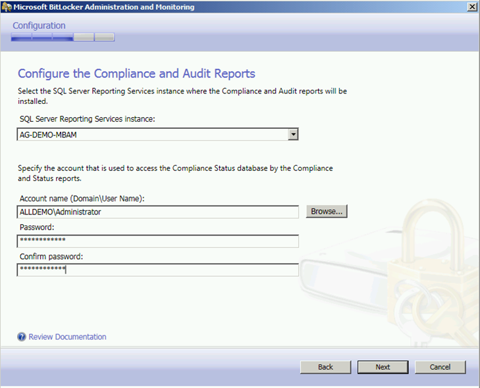This screenshot has height=388, width=480.
Task: Click the BitLocker app icon in title bar
Action: click(7, 7)
